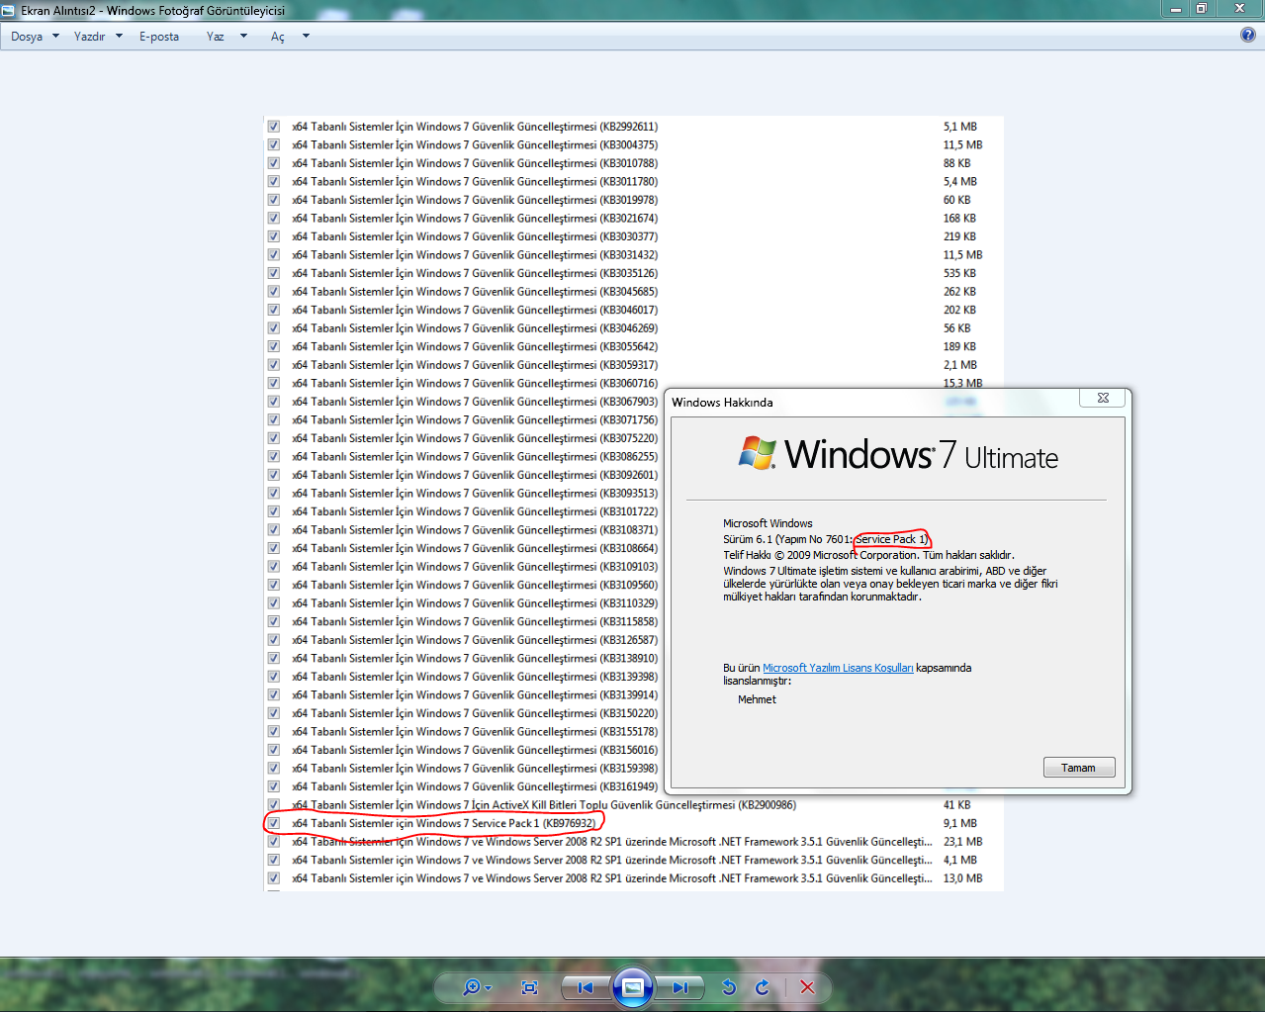Click the Tamam button

1079,768
